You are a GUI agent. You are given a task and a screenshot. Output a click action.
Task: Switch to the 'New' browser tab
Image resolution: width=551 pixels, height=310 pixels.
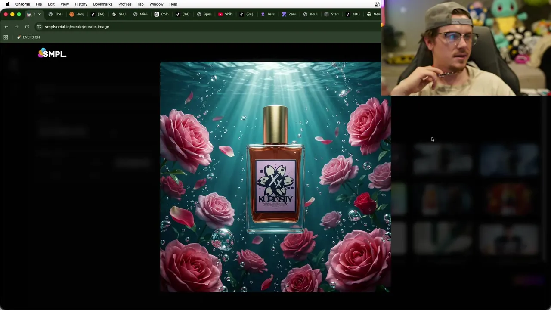pos(373,14)
